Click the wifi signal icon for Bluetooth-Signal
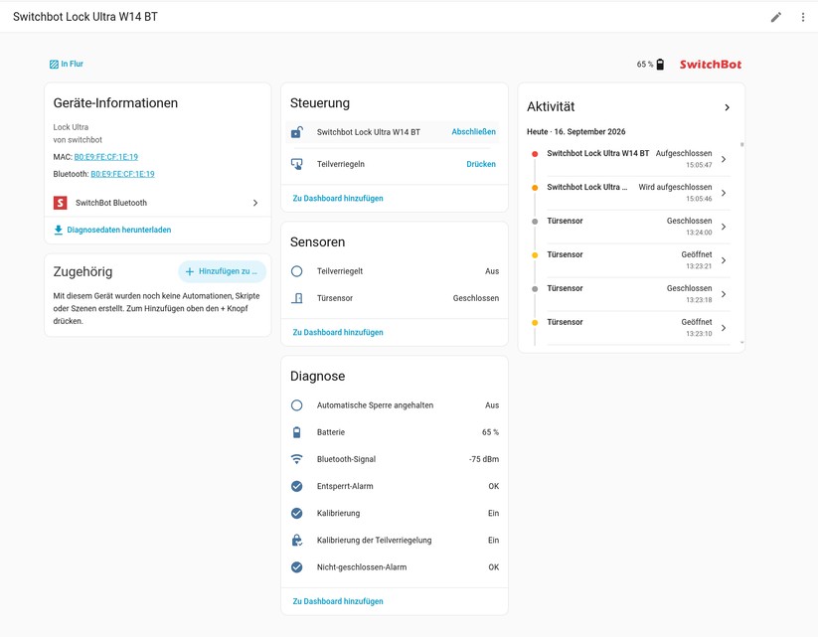This screenshot has width=818, height=637. tap(297, 459)
